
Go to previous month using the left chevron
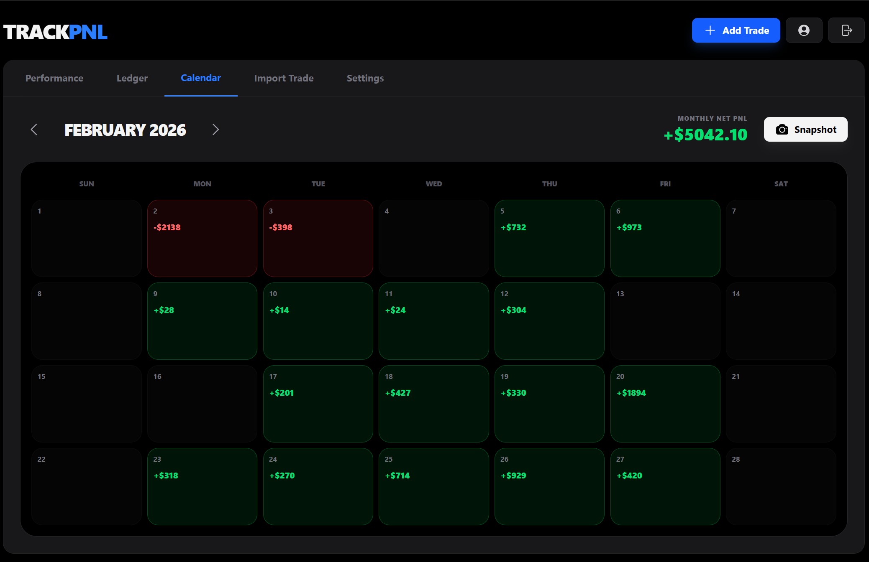click(34, 130)
